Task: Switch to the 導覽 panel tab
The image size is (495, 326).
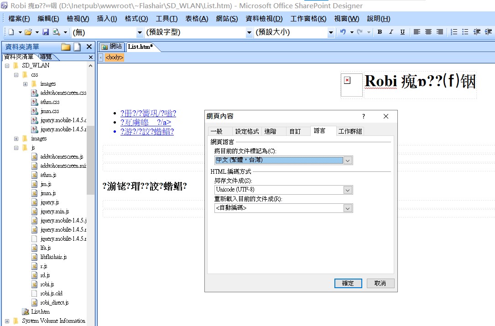Action: (x=46, y=57)
